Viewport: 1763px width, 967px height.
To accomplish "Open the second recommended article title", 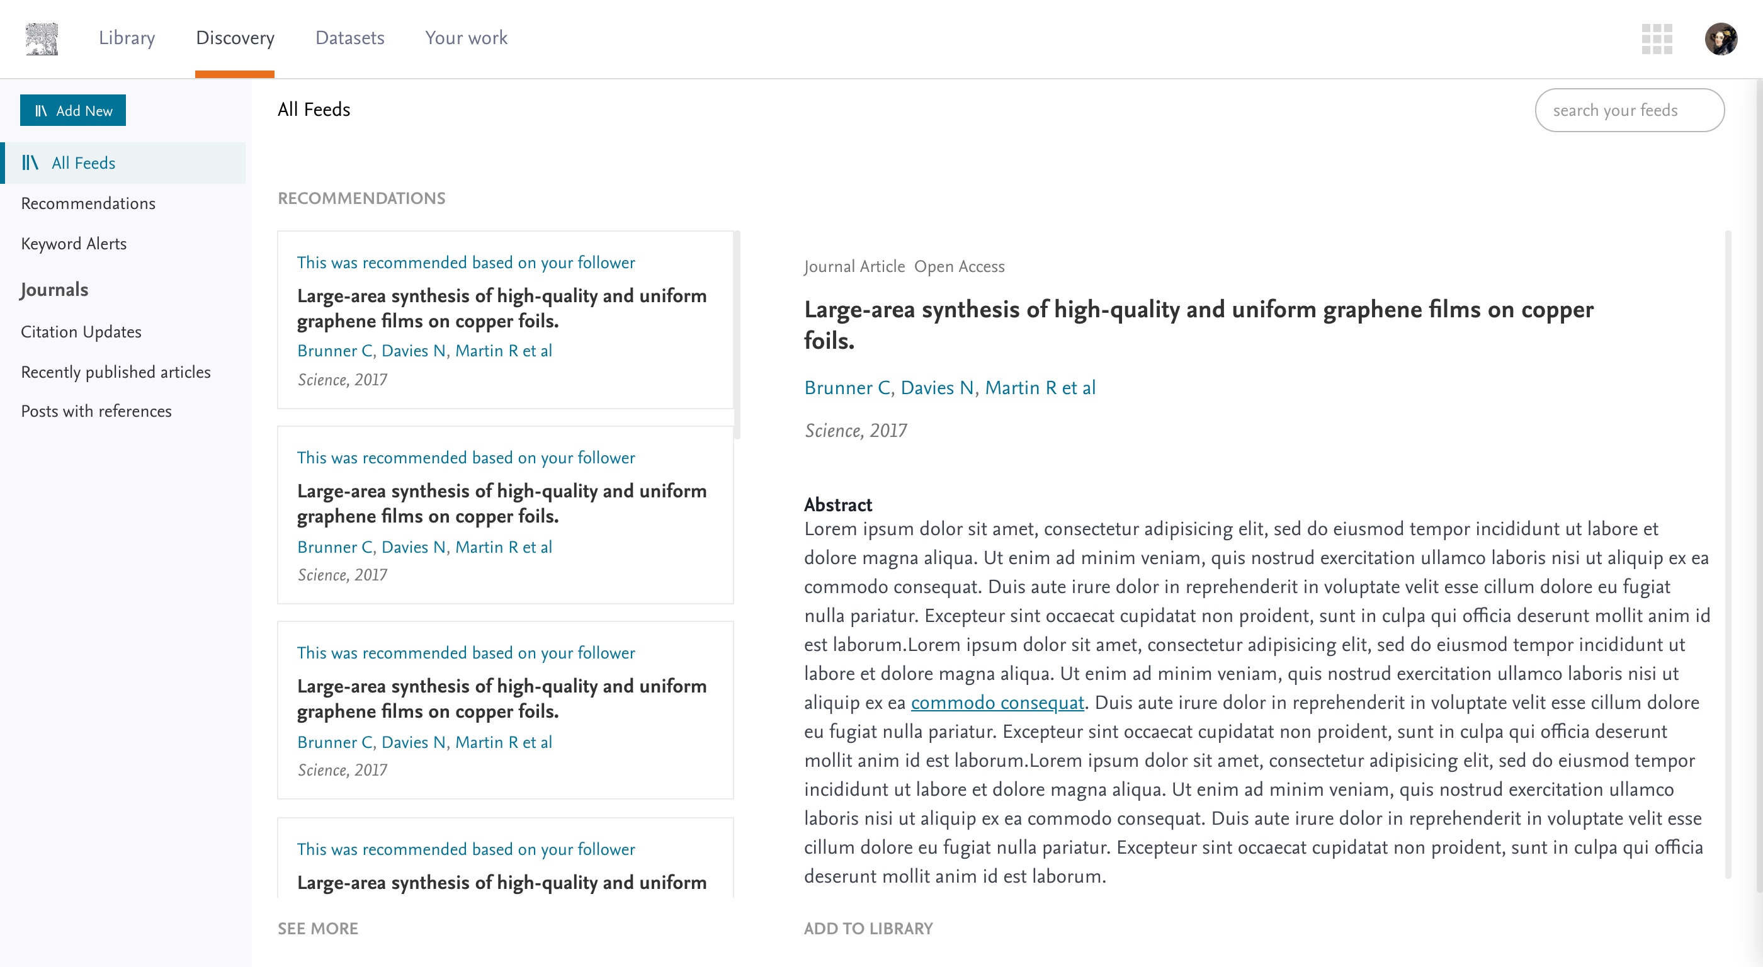I will coord(502,503).
